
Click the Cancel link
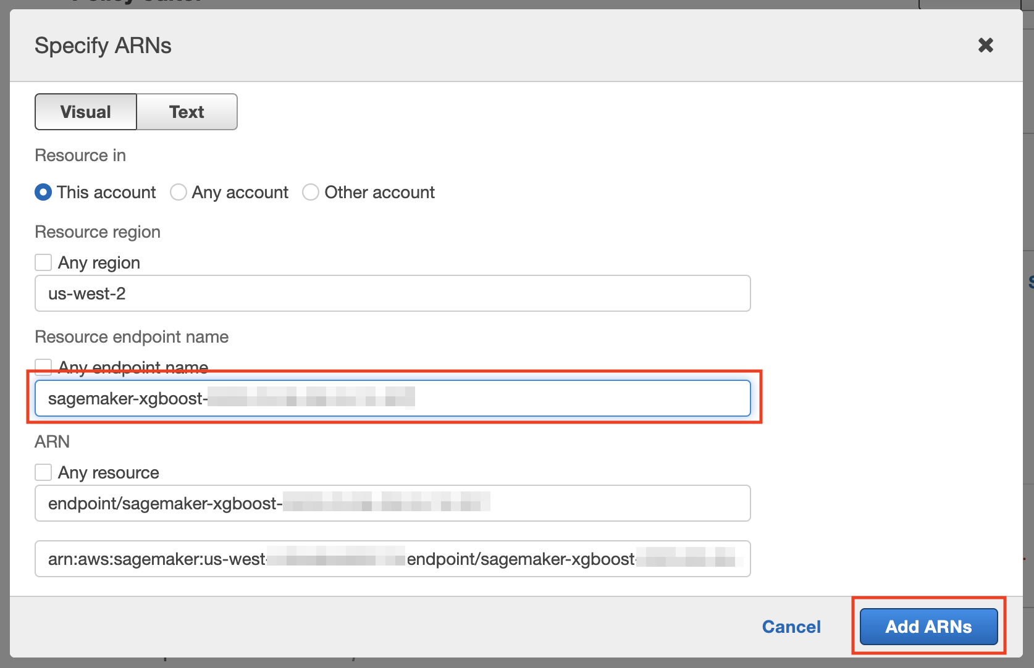791,627
